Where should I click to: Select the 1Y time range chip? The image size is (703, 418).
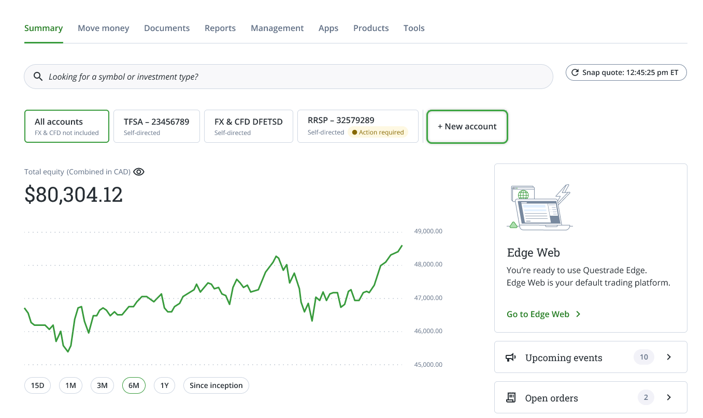point(164,385)
